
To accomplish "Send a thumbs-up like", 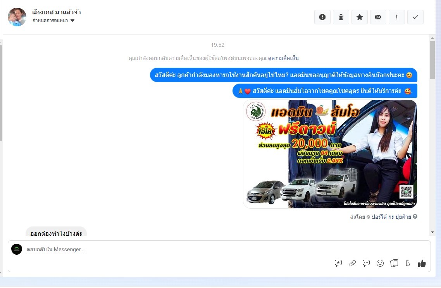I will click(422, 263).
